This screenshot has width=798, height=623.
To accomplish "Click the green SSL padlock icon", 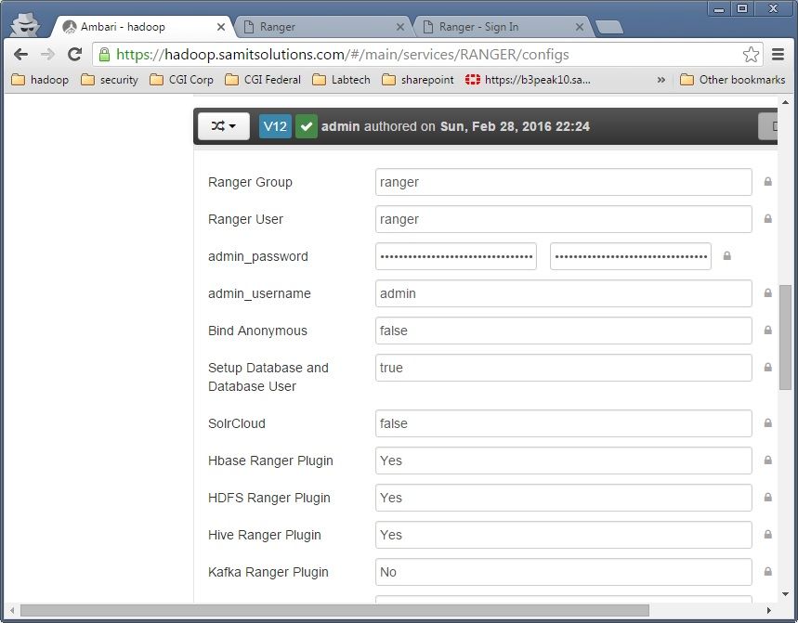I will coord(104,55).
